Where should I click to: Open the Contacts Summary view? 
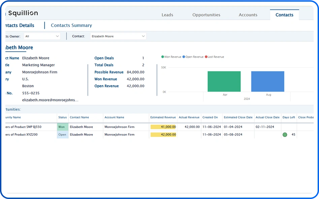point(71,25)
